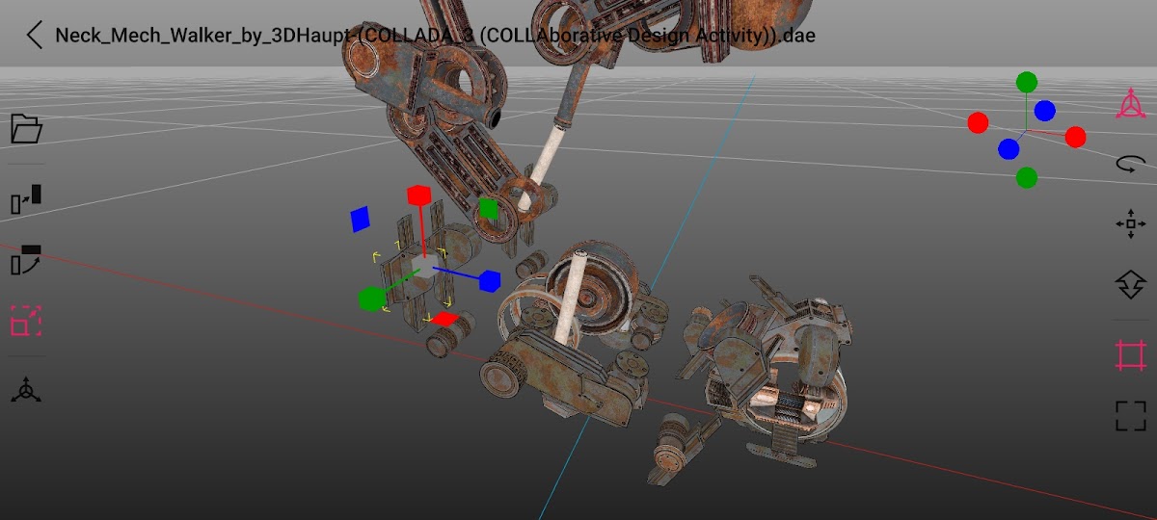1157x520 pixels.
Task: Toggle the pink grid frame icon
Action: (x=1130, y=354)
